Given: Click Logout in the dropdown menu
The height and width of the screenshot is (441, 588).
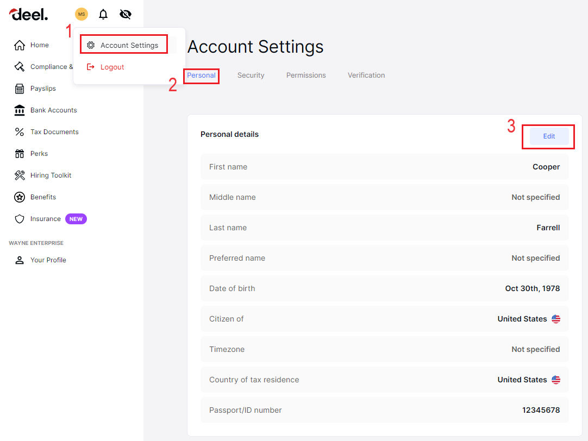Looking at the screenshot, I should point(112,67).
